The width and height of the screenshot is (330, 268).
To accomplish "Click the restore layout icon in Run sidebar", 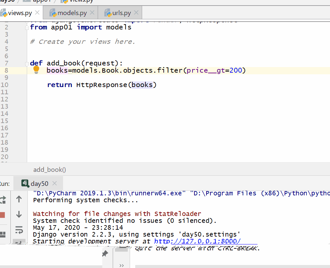I will point(3,234).
